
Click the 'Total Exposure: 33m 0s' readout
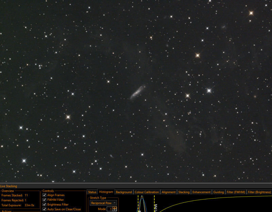[18, 205]
